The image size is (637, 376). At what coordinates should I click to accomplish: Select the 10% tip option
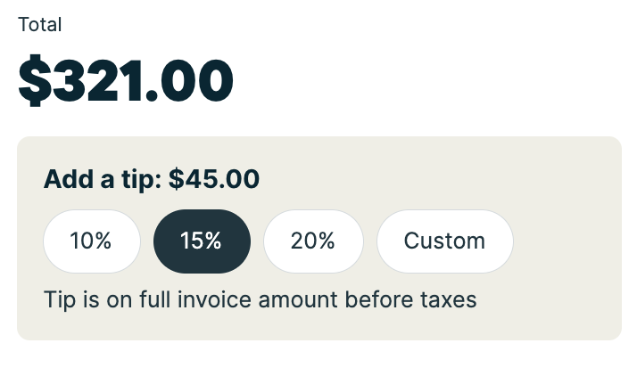[91, 241]
